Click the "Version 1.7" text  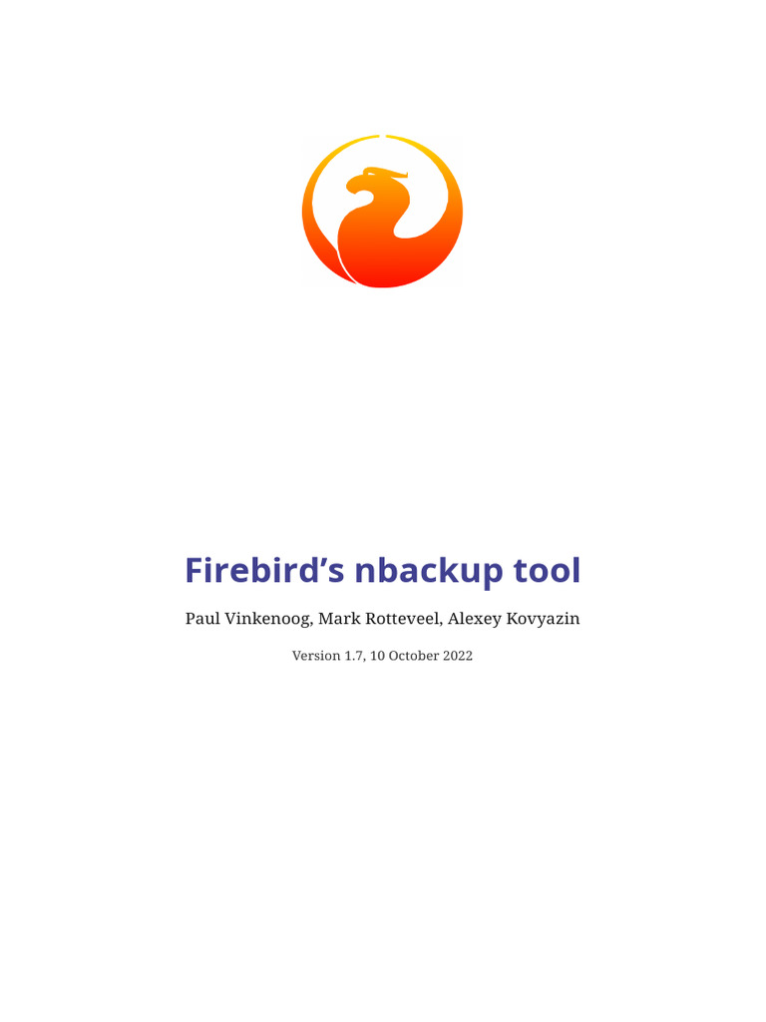pyautogui.click(x=327, y=656)
